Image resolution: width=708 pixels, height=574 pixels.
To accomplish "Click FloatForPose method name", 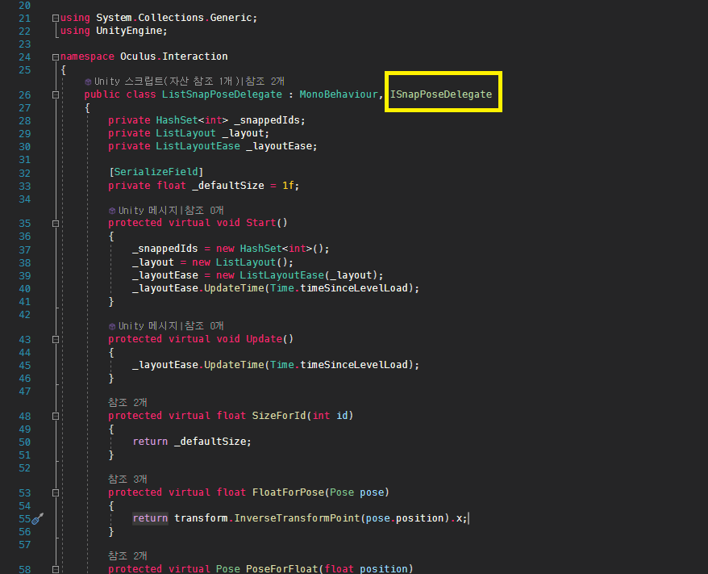I will click(x=288, y=492).
